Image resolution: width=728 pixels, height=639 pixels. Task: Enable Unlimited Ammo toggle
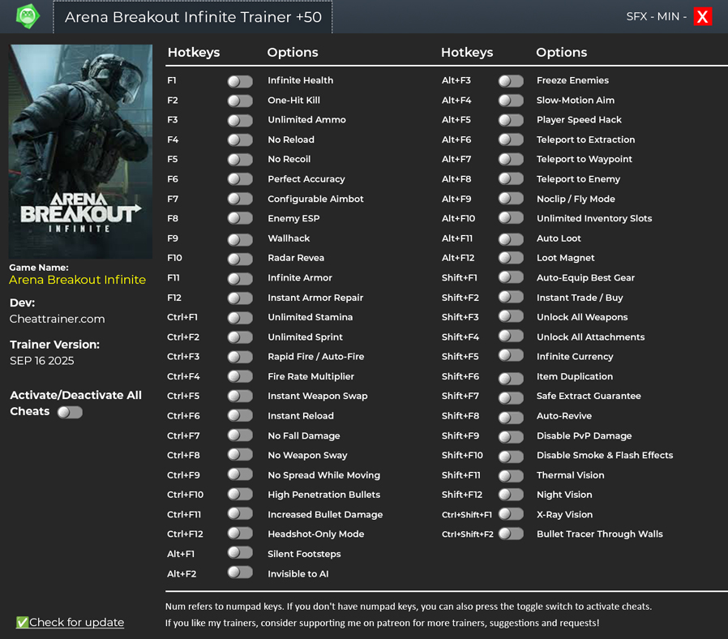coord(240,121)
